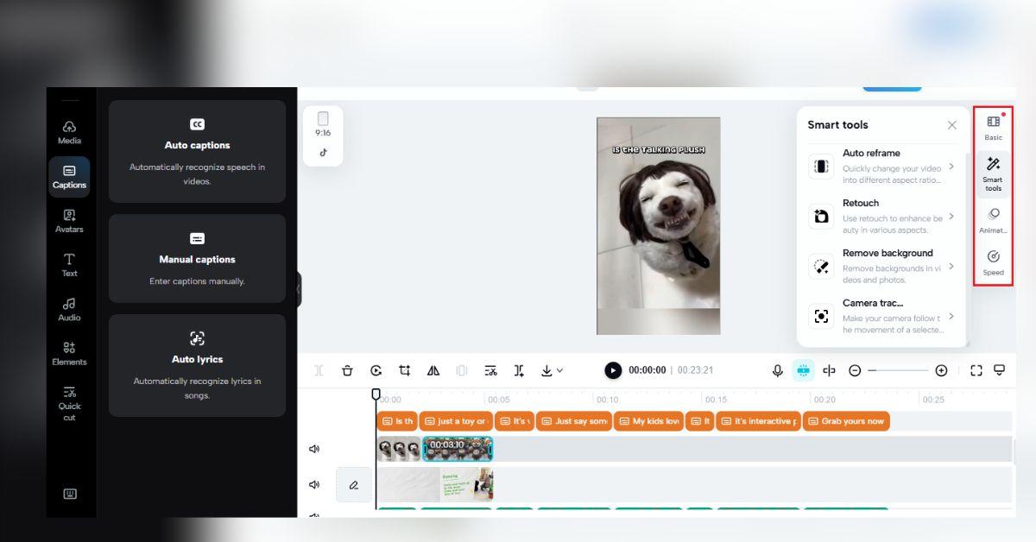Open the Avatars panel
The height and width of the screenshot is (542, 1036).
coord(69,220)
